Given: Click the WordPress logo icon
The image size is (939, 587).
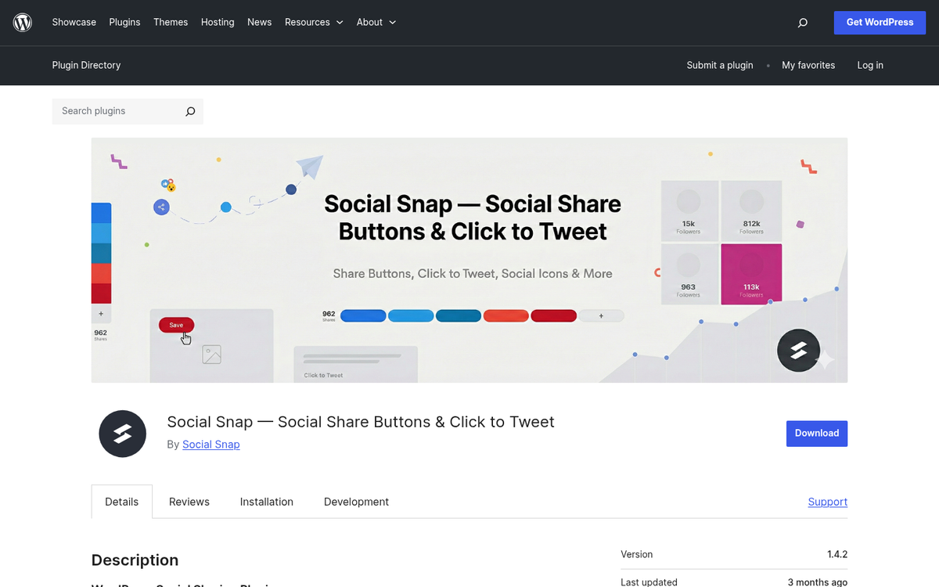Looking at the screenshot, I should pos(23,23).
